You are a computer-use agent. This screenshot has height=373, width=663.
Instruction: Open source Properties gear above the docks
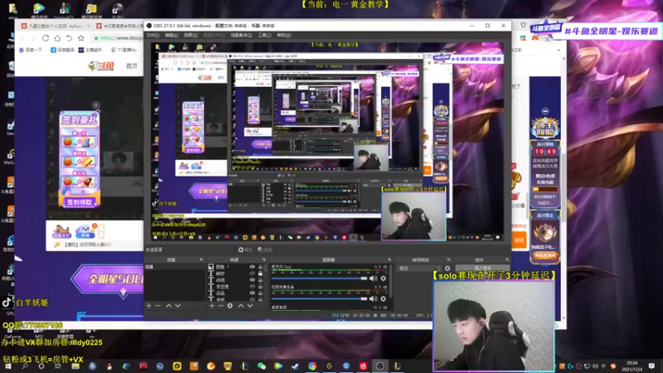point(244,250)
